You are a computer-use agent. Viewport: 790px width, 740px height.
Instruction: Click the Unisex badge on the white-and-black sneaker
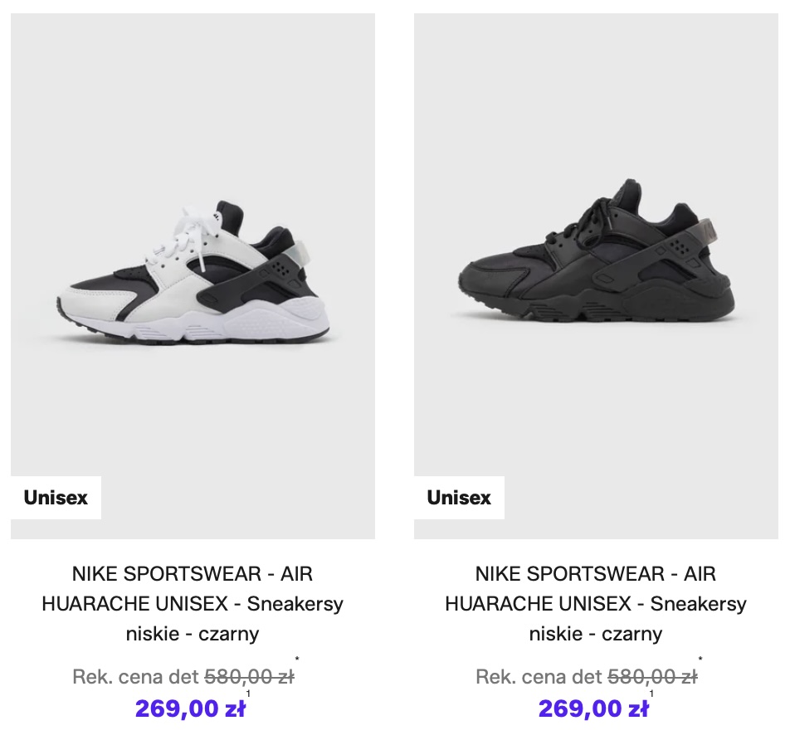coord(56,498)
